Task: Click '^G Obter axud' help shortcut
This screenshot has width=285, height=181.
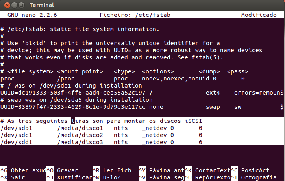Action: pyautogui.click(x=23, y=170)
